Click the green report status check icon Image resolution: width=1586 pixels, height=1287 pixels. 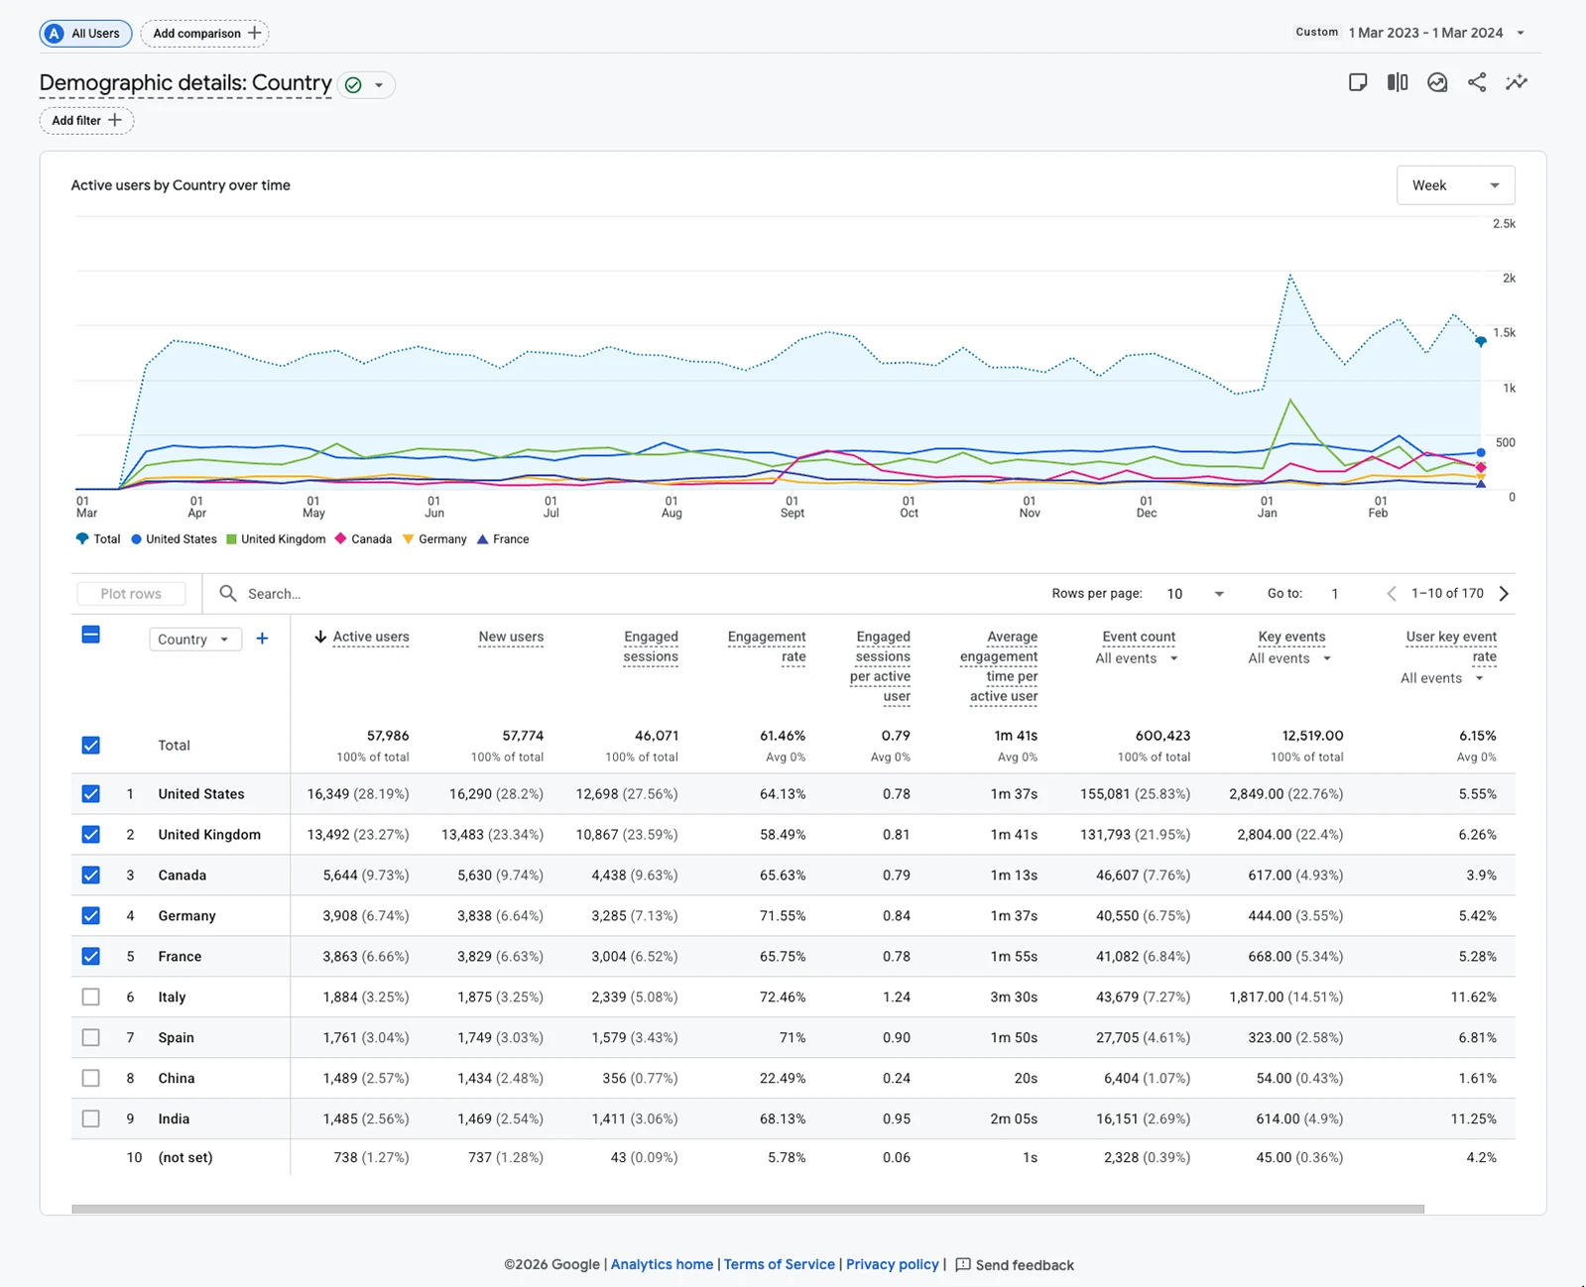(x=353, y=85)
